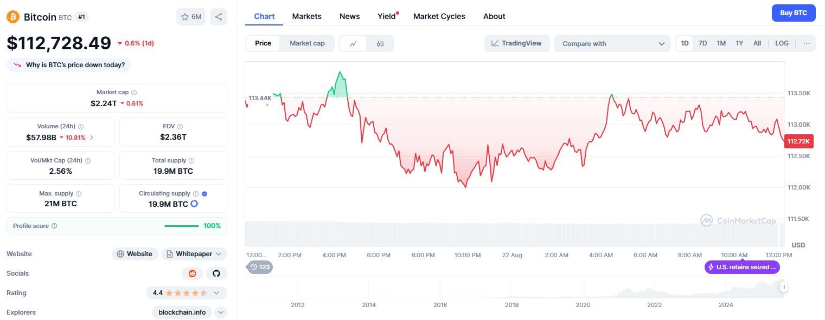Select the All time range
The width and height of the screenshot is (825, 320).
pos(757,43)
